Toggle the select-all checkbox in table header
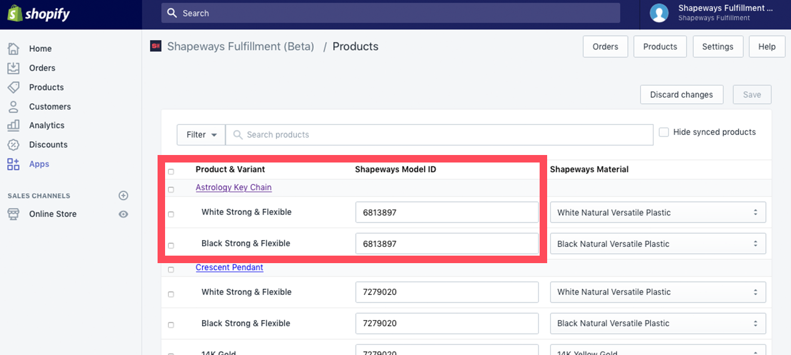Screen dimensions: 791x355 [x=171, y=171]
